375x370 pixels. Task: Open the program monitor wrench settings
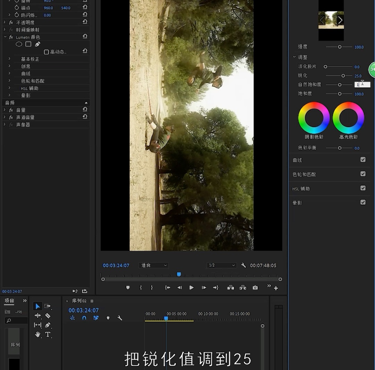(243, 265)
